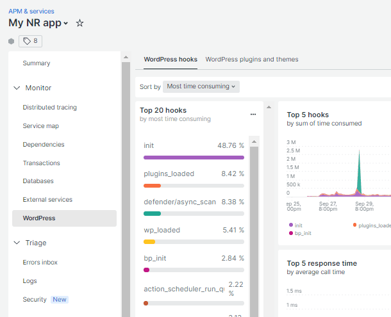
Task: Click the 48.76 % value for init
Action: 231,145
